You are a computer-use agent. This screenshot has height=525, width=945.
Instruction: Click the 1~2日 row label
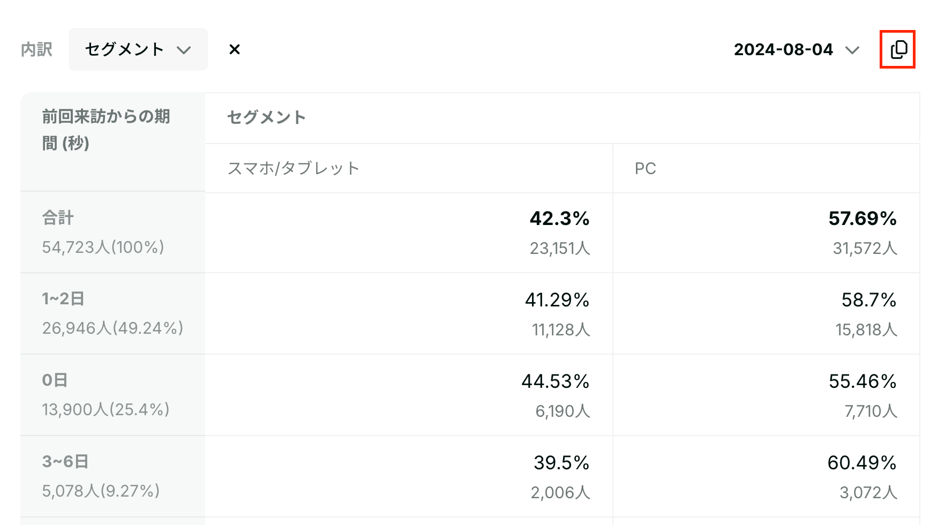63,299
